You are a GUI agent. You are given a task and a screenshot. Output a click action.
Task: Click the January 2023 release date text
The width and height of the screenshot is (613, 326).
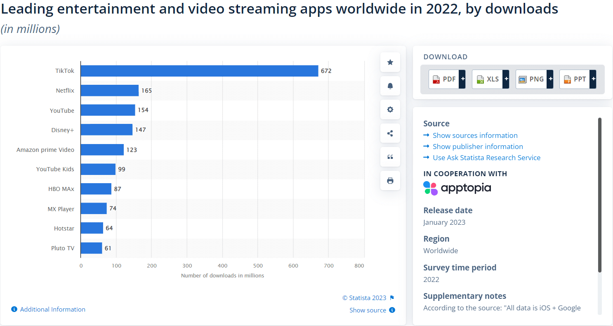point(444,222)
